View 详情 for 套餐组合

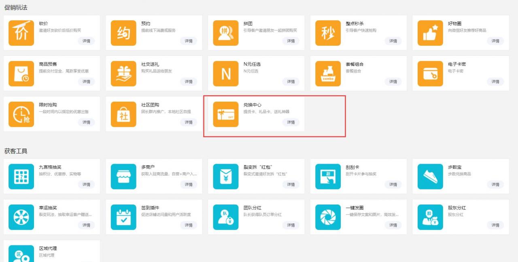tap(393, 81)
